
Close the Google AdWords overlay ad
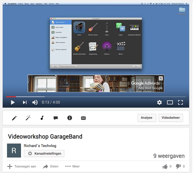pyautogui.click(x=161, y=78)
